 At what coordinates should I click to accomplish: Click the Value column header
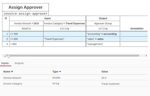pos(105,71)
